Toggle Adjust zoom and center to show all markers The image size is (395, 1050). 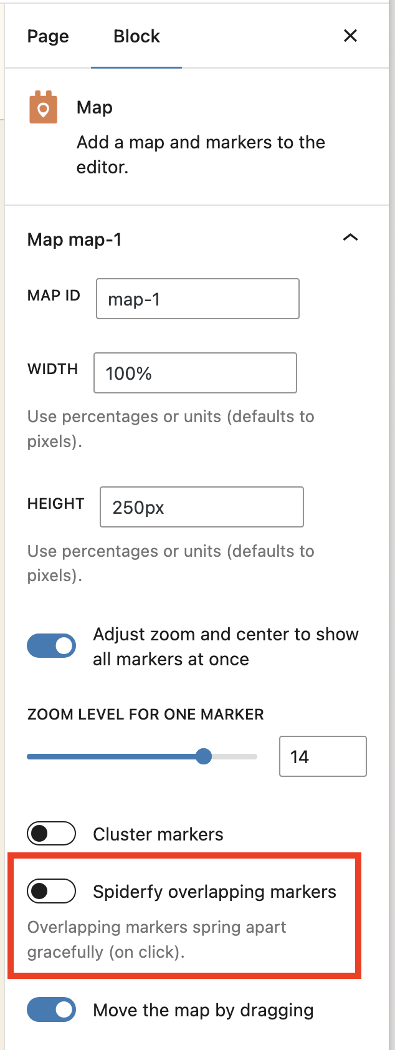click(x=51, y=646)
